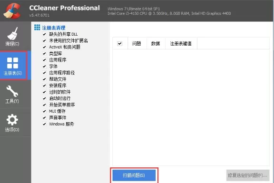Toggle the 未使用的文件扩展名 checkbox

[x=44, y=41]
